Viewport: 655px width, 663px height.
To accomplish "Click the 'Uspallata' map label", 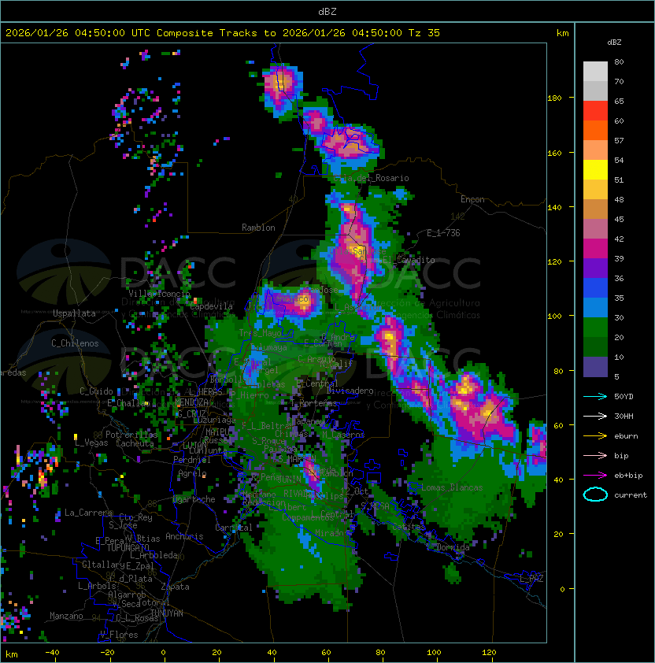I will pos(74,313).
